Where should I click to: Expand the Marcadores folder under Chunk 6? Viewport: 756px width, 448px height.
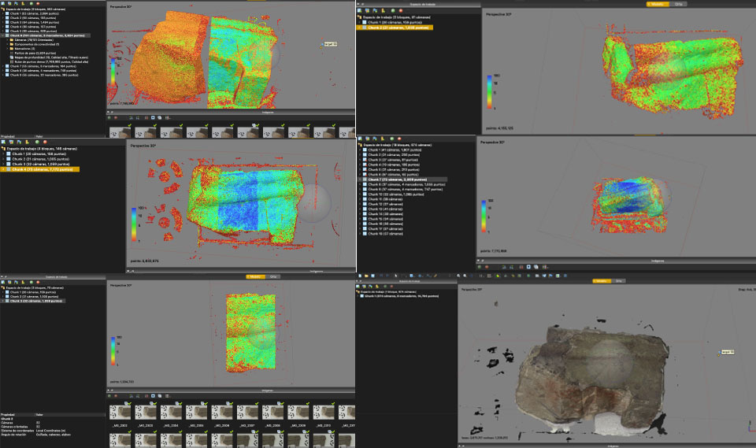point(9,49)
